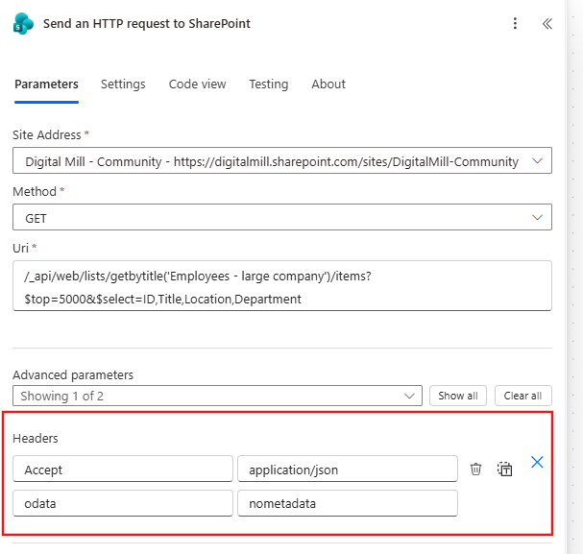Viewport: 583px width, 554px height.
Task: Delete the Accept header row
Action: click(475, 469)
